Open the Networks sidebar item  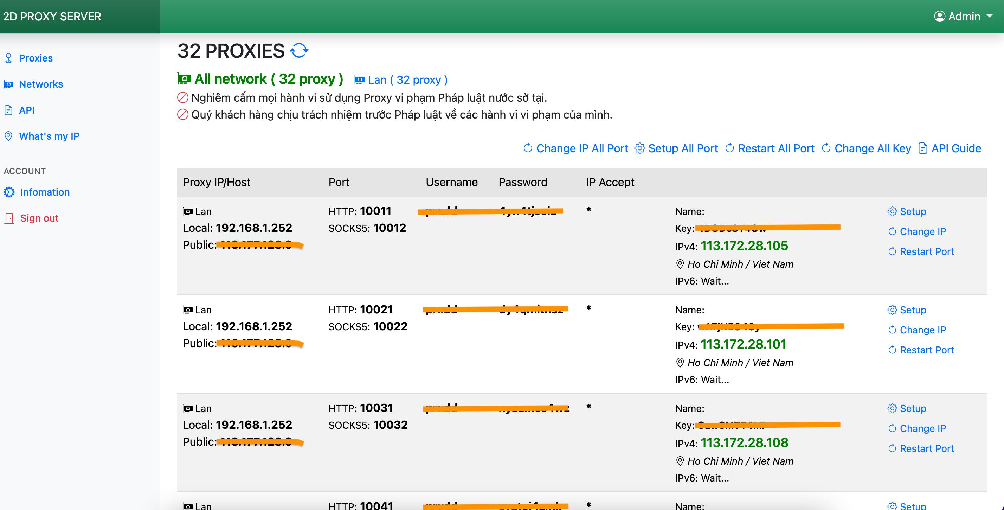coord(41,84)
